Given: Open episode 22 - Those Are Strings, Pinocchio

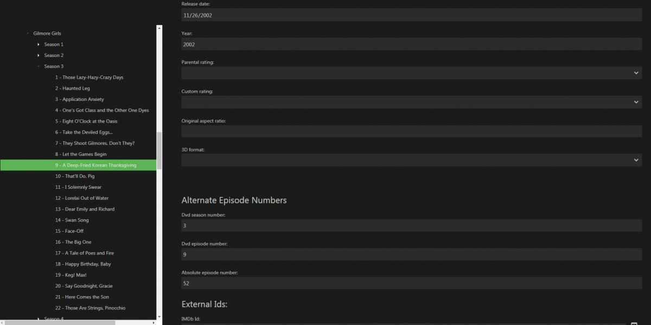Looking at the screenshot, I should tap(90, 308).
